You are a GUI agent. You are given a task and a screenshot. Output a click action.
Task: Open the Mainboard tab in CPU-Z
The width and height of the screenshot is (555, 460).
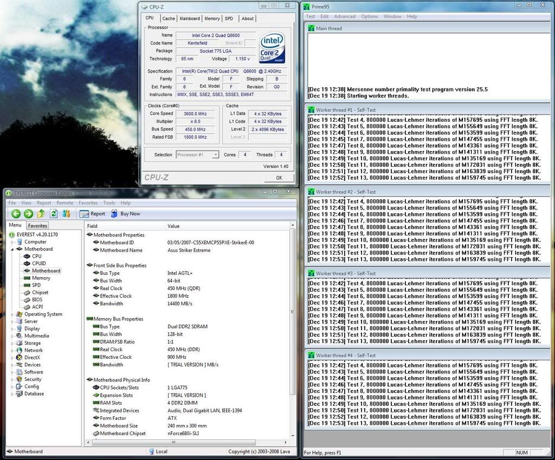[190, 18]
